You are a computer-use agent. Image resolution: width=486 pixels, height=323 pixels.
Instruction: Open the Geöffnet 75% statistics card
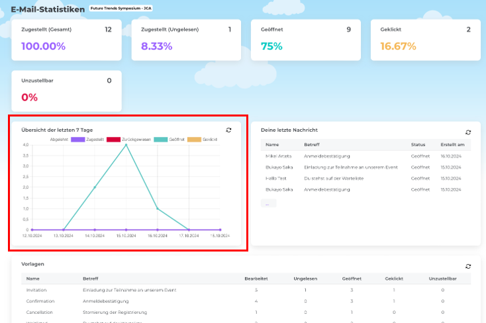(x=306, y=40)
